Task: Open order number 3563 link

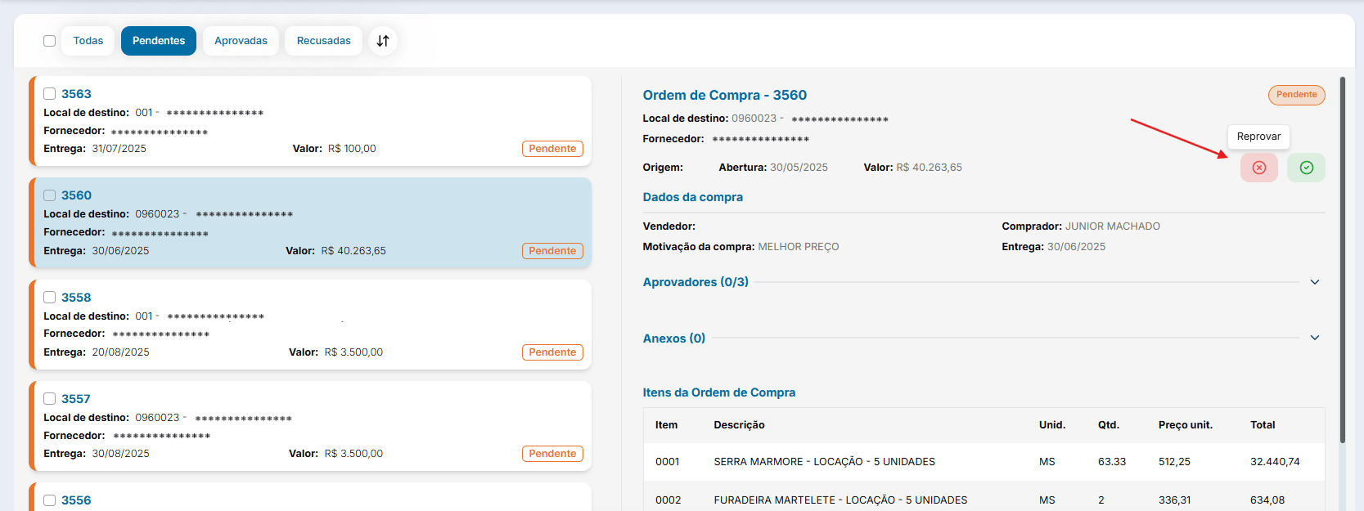Action: [x=76, y=94]
